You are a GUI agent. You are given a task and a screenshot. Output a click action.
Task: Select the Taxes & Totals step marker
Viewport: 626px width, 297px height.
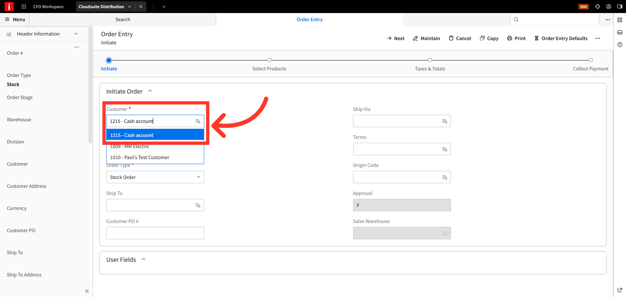430,60
